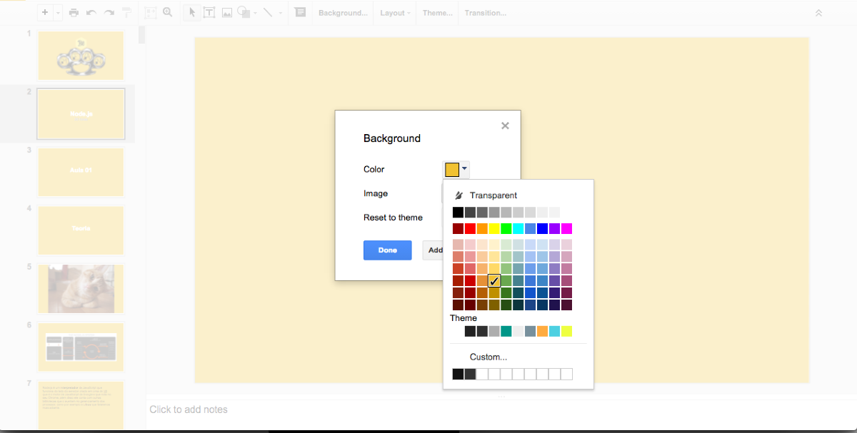The width and height of the screenshot is (857, 433).
Task: Pick the bright green swatch
Action: (x=506, y=229)
